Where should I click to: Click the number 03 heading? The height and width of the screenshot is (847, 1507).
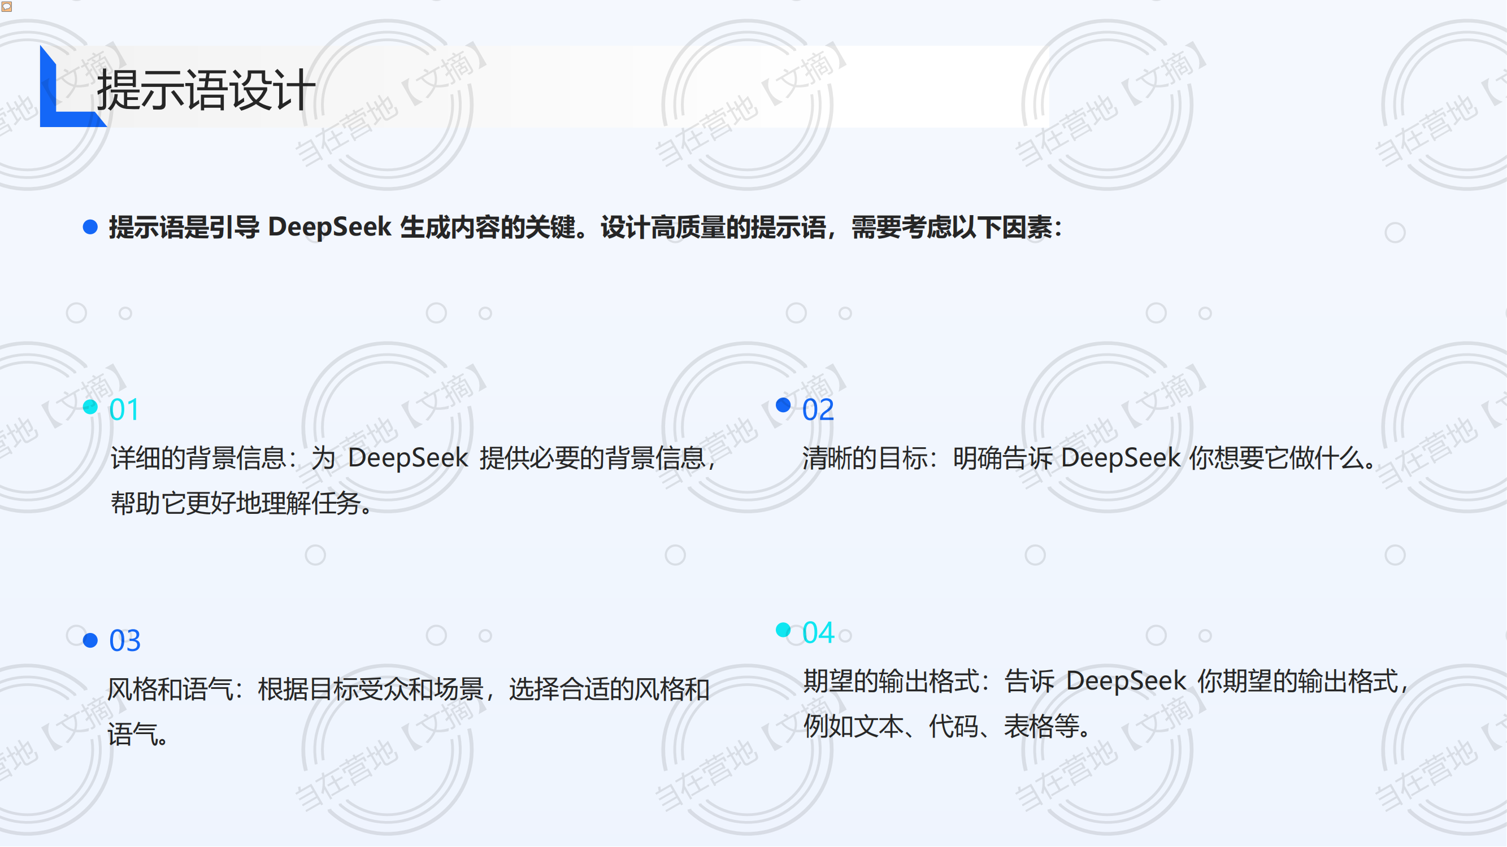[125, 641]
